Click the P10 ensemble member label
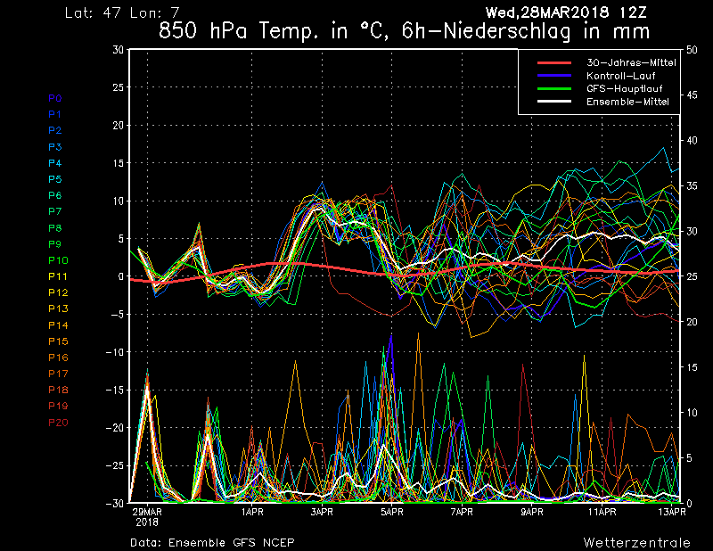 (x=58, y=260)
